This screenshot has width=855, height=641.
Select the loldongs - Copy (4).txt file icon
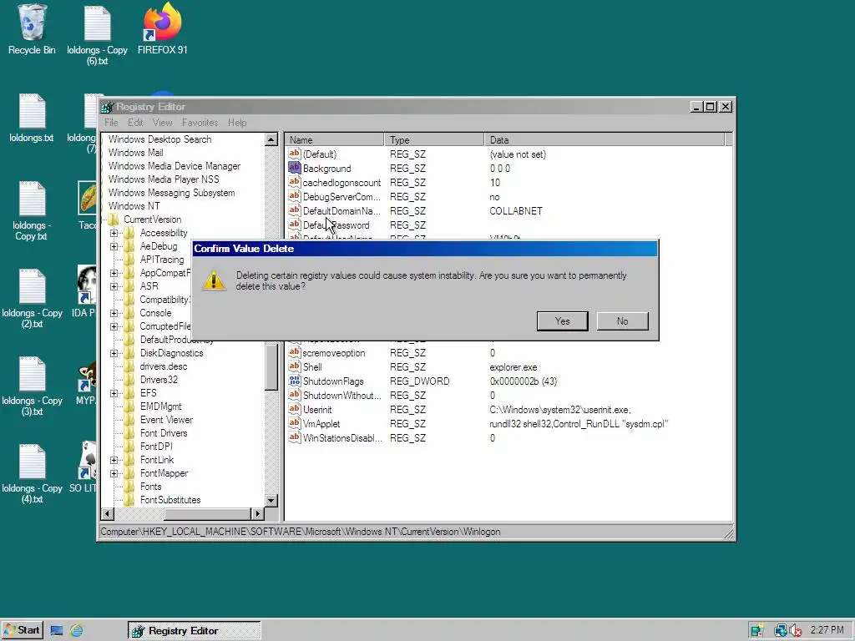click(x=32, y=475)
